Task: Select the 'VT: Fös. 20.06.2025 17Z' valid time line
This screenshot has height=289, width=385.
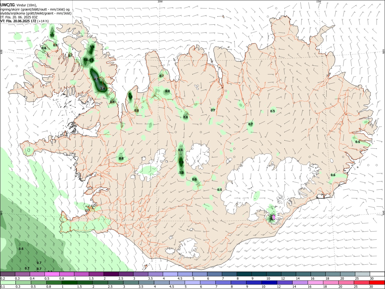Action: (19, 21)
